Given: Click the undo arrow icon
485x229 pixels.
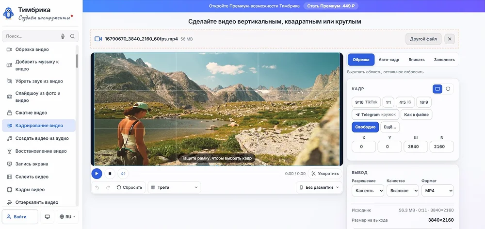Looking at the screenshot, I should click(97, 188).
